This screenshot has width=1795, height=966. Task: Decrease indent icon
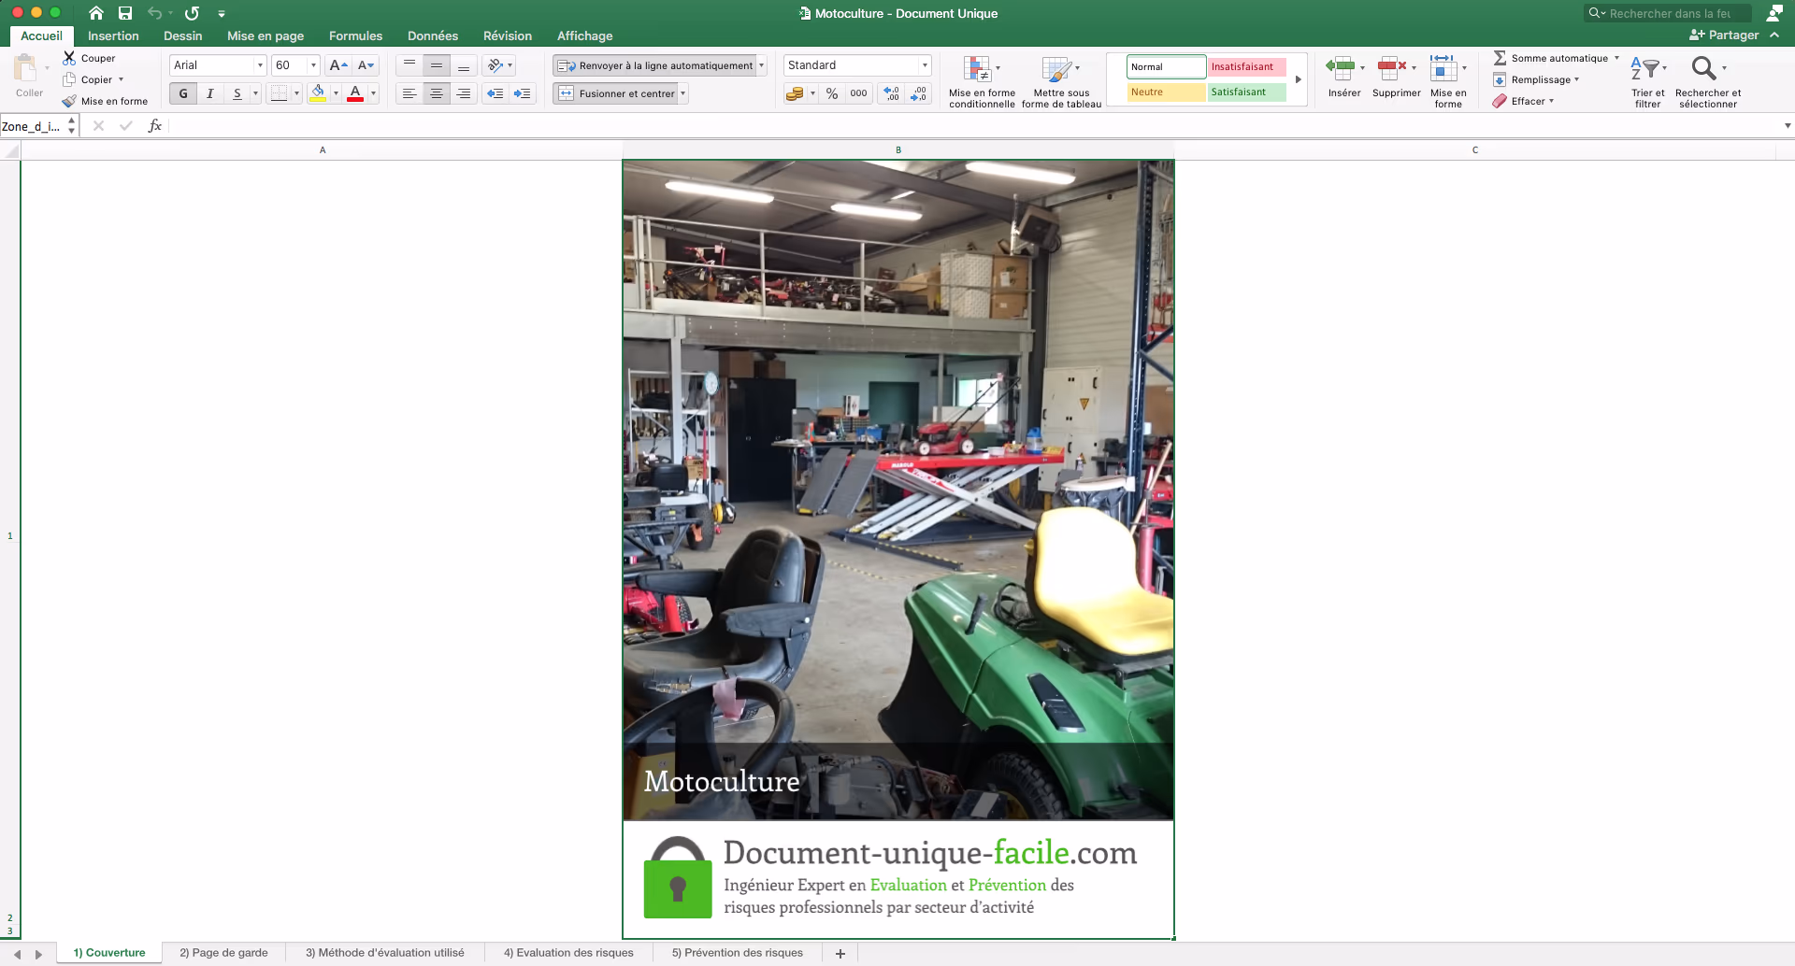pos(495,93)
